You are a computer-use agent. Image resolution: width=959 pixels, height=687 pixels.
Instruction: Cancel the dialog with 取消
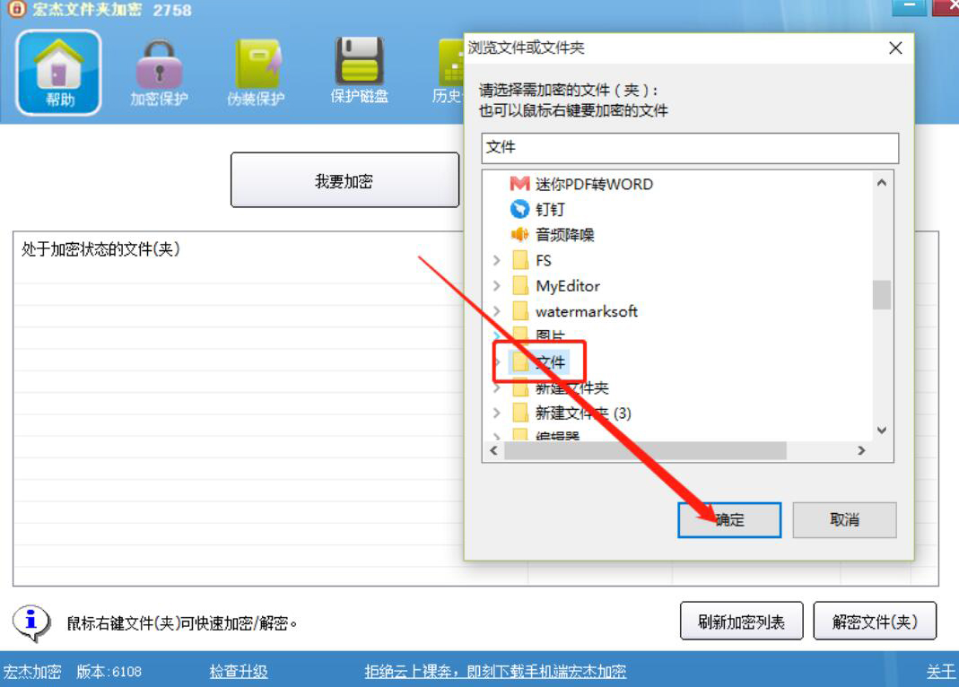844,520
